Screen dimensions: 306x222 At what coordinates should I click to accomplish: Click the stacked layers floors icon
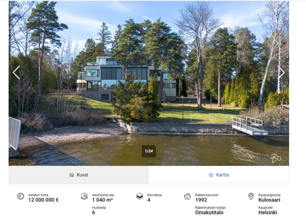140,196
